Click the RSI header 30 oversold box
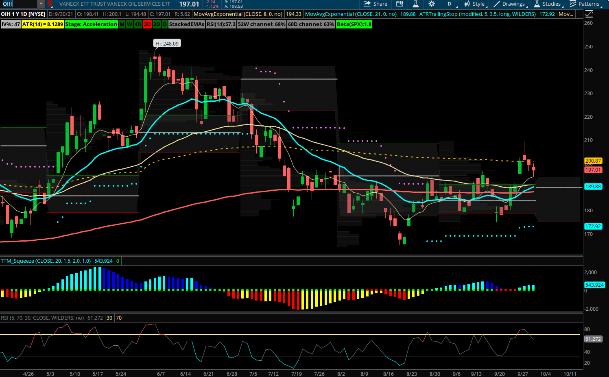This screenshot has height=377, width=609. coord(109,318)
